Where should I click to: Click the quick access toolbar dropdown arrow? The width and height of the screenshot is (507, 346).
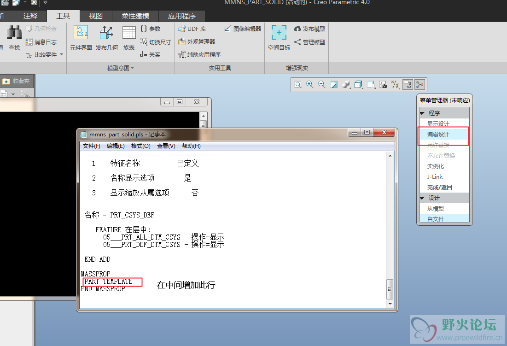(x=45, y=3)
